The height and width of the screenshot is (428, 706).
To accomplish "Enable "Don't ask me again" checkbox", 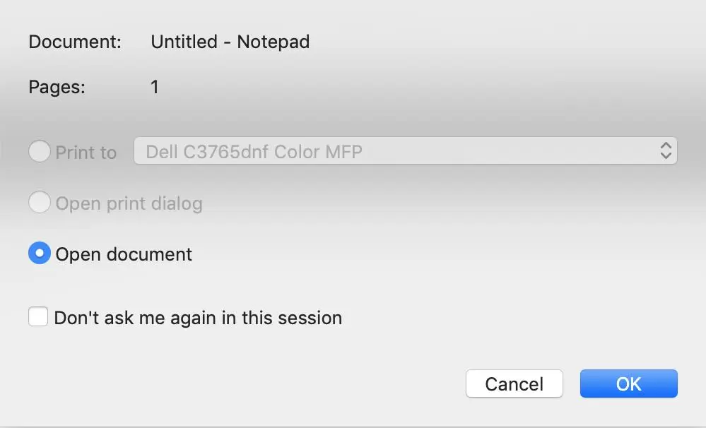I will point(38,316).
